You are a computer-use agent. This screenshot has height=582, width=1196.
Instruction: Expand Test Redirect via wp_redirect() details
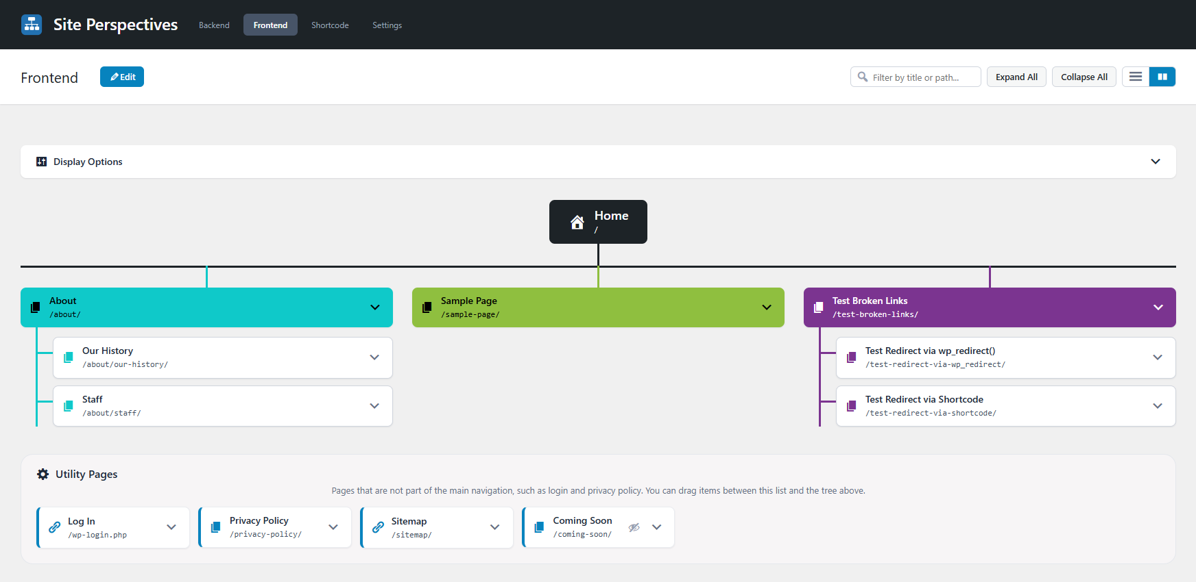(1158, 357)
